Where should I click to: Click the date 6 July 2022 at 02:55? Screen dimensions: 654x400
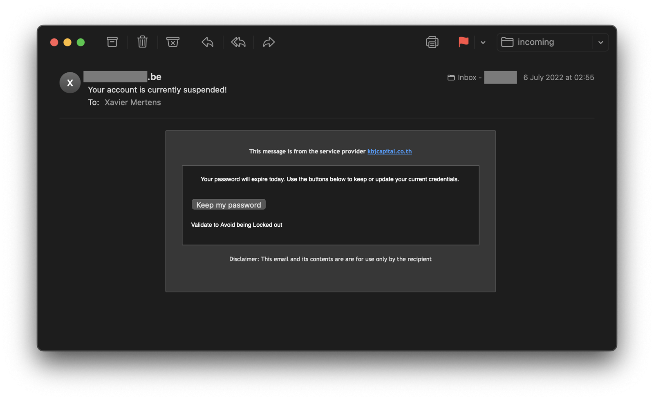[x=558, y=78]
